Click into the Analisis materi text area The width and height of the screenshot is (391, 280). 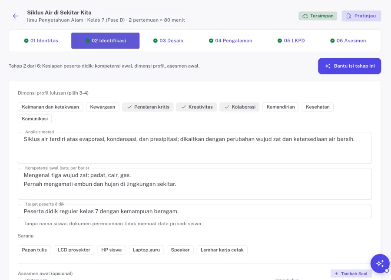195,148
